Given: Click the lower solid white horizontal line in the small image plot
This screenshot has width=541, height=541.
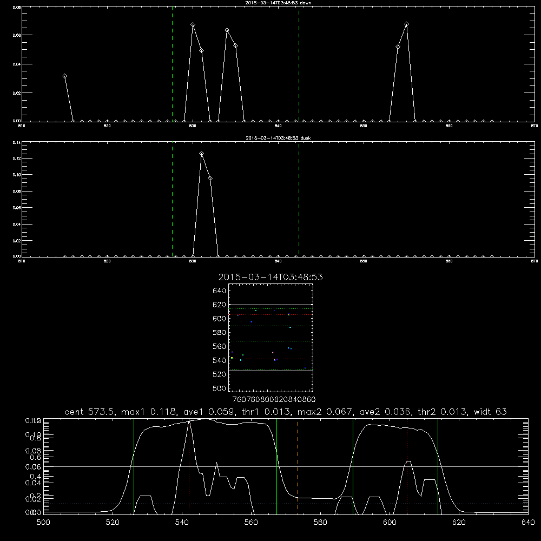Looking at the screenshot, I should (270, 371).
